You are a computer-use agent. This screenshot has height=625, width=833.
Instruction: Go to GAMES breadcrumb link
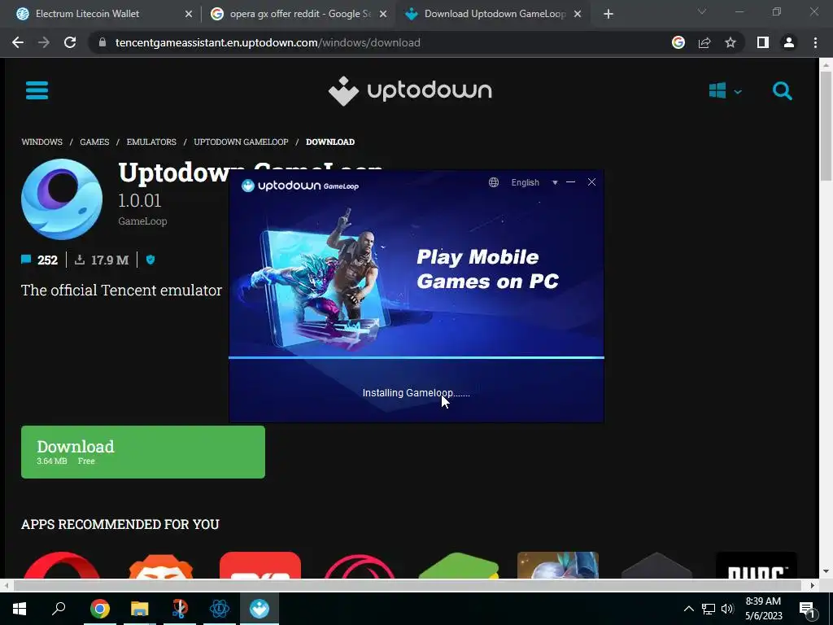pos(94,142)
